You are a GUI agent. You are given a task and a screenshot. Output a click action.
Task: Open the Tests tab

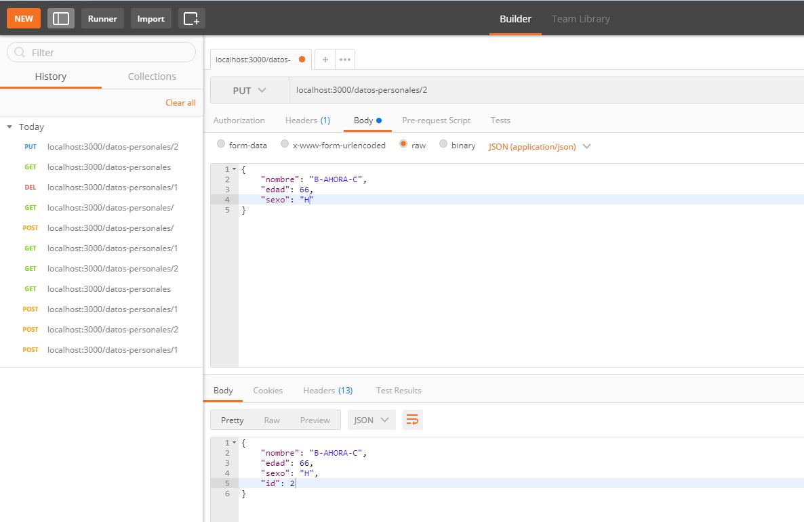point(500,121)
